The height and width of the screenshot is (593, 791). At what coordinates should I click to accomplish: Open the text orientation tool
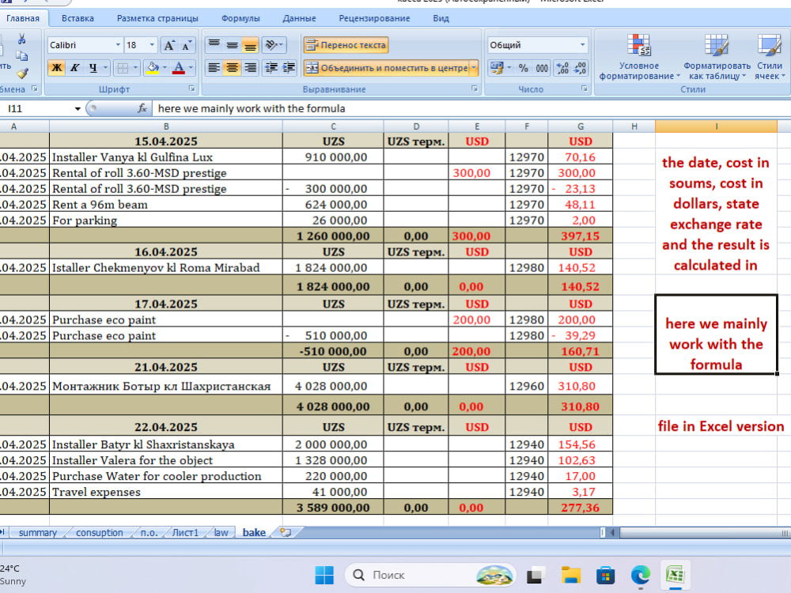[274, 45]
